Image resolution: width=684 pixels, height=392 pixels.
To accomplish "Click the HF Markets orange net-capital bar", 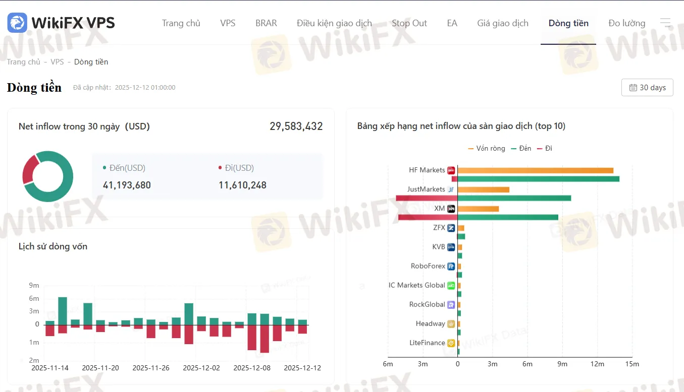I will (x=536, y=170).
